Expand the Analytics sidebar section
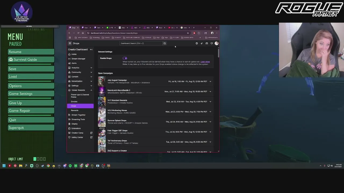344x193 pixels. pyautogui.click(x=91, y=68)
